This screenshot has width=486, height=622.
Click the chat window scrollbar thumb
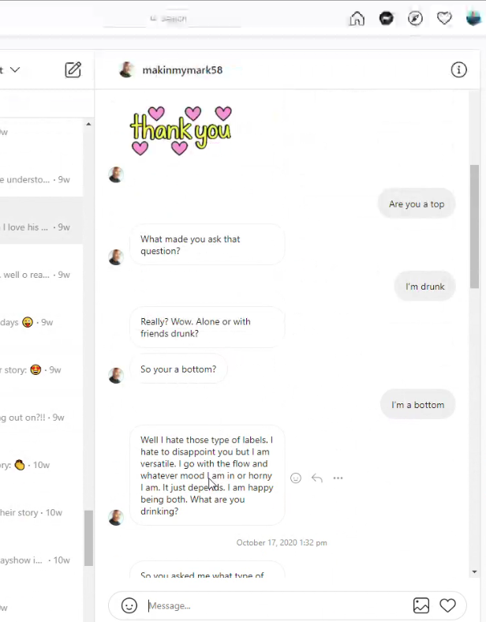click(474, 227)
